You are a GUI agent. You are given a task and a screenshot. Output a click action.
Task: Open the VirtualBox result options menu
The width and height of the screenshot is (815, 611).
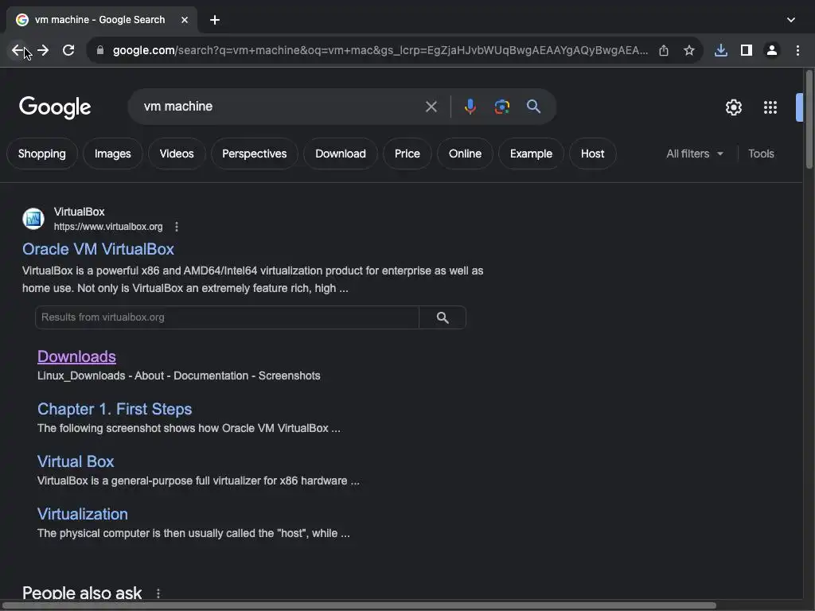[177, 227]
